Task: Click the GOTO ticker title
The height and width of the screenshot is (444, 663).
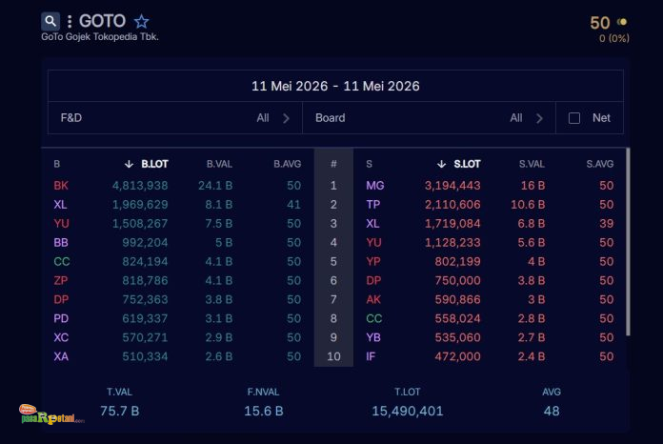Action: (102, 21)
